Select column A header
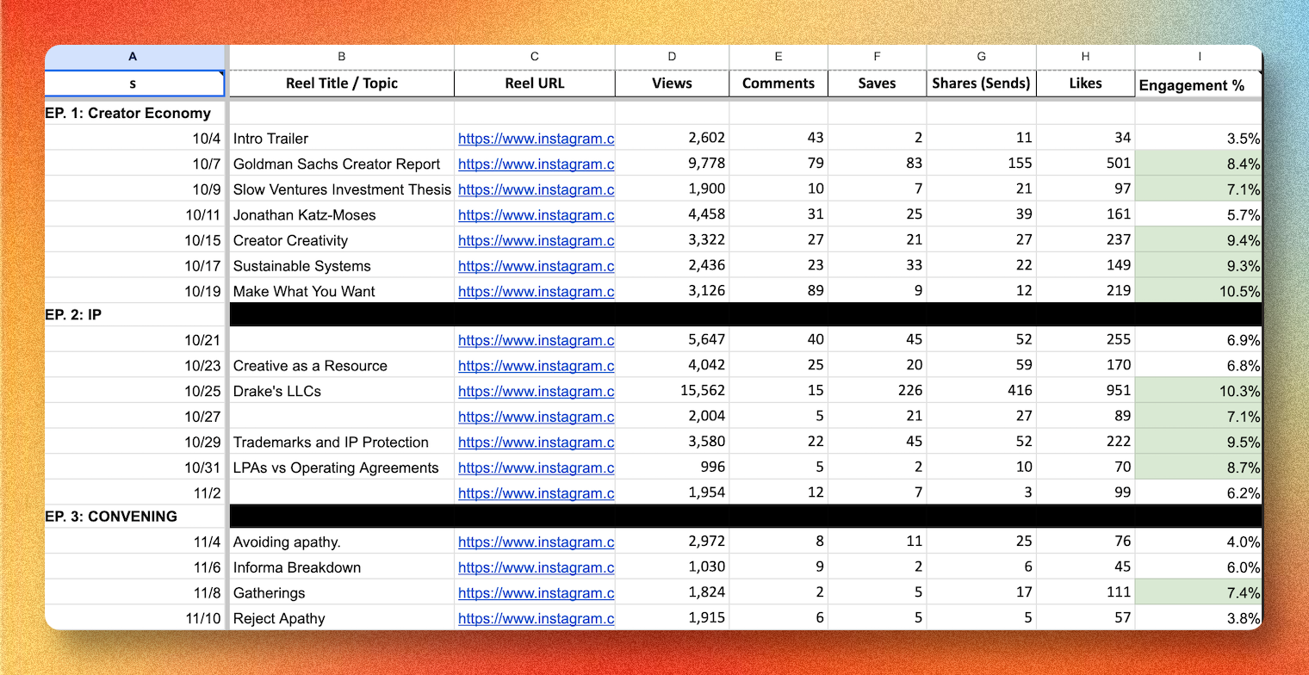Image resolution: width=1309 pixels, height=675 pixels. tap(133, 57)
